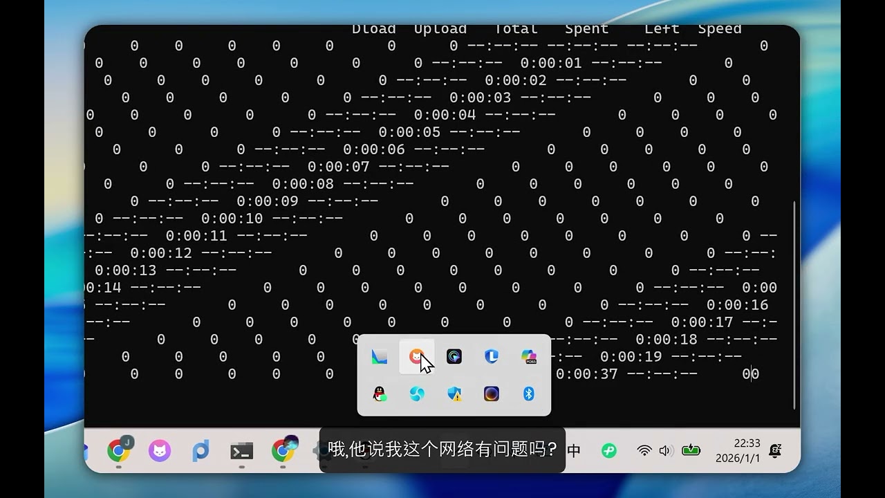Click the blue shield L tray icon
This screenshot has width=885, height=498.
coord(492,356)
